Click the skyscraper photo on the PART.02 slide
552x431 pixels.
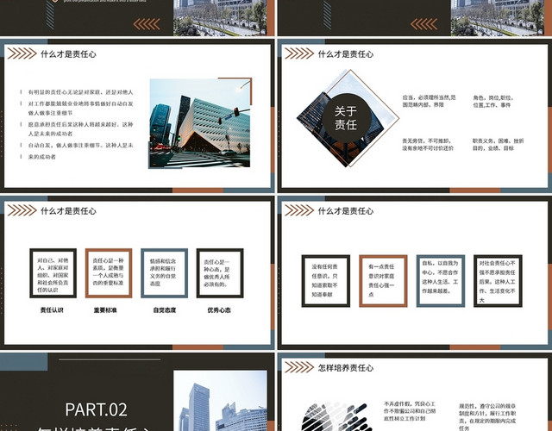[220, 400]
